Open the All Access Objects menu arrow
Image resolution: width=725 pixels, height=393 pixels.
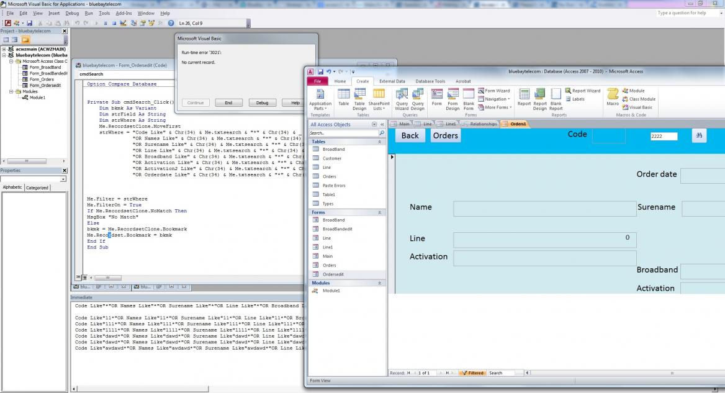(374, 124)
